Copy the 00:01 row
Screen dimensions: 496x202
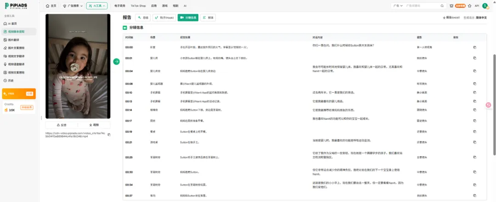[x=474, y=58]
